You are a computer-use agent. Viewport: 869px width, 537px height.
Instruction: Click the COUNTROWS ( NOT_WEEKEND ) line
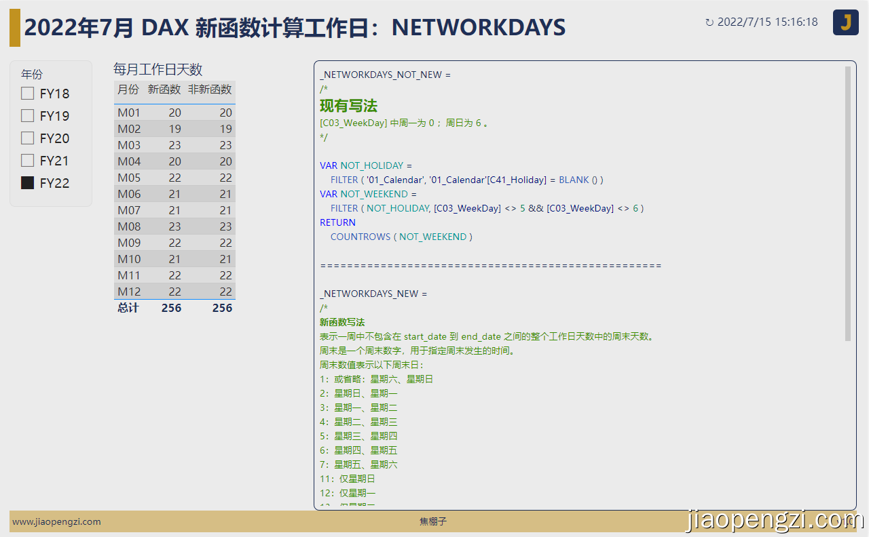(x=401, y=237)
